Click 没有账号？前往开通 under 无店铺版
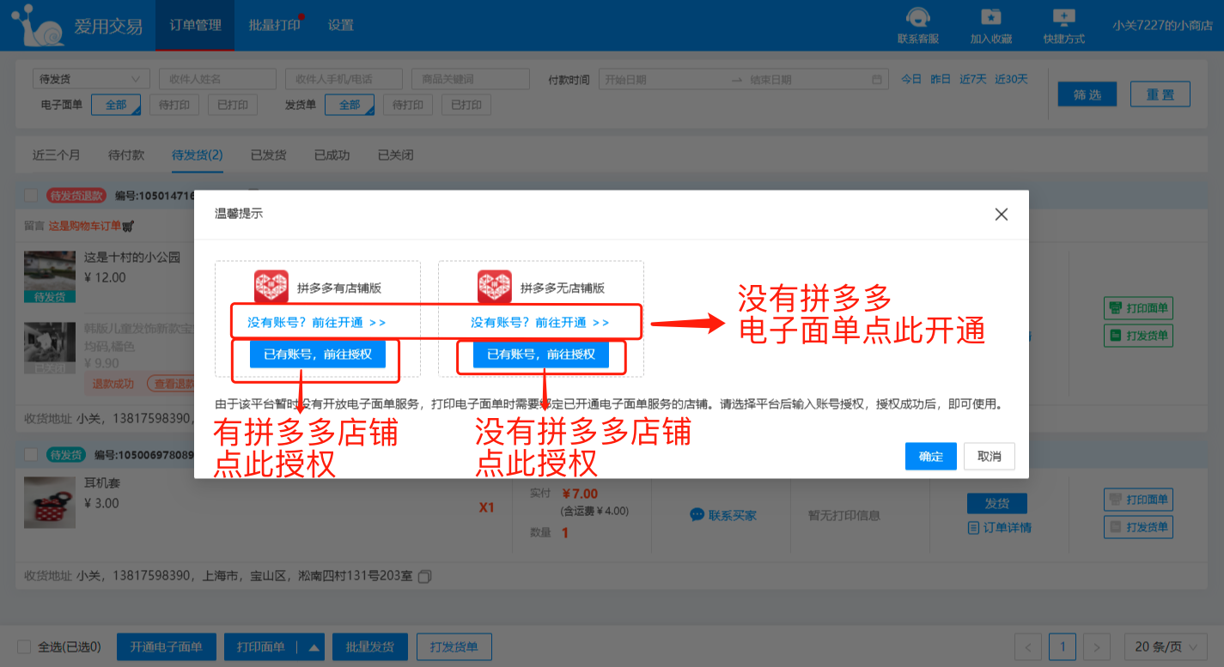This screenshot has width=1224, height=667. (x=540, y=322)
